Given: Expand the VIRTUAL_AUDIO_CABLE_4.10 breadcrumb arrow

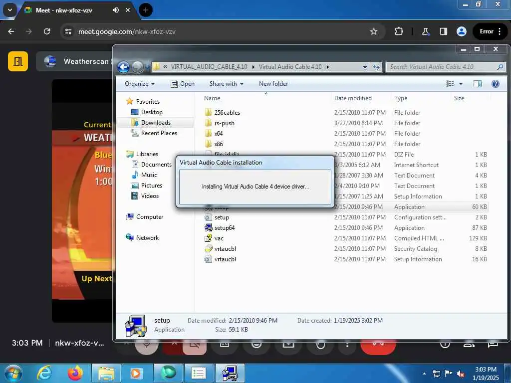Looking at the screenshot, I should click(253, 67).
